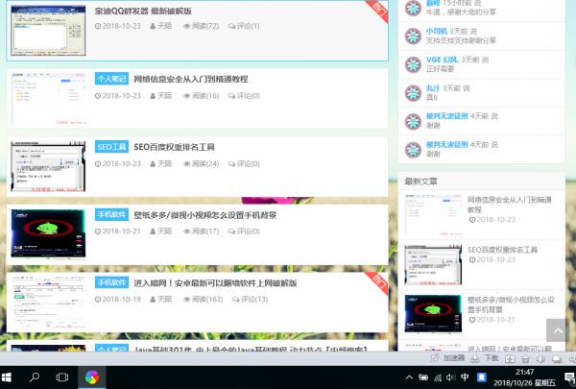Image resolution: width=576 pixels, height=389 pixels.
Task: Click the scroll-to-top arrow button
Action: point(555,331)
